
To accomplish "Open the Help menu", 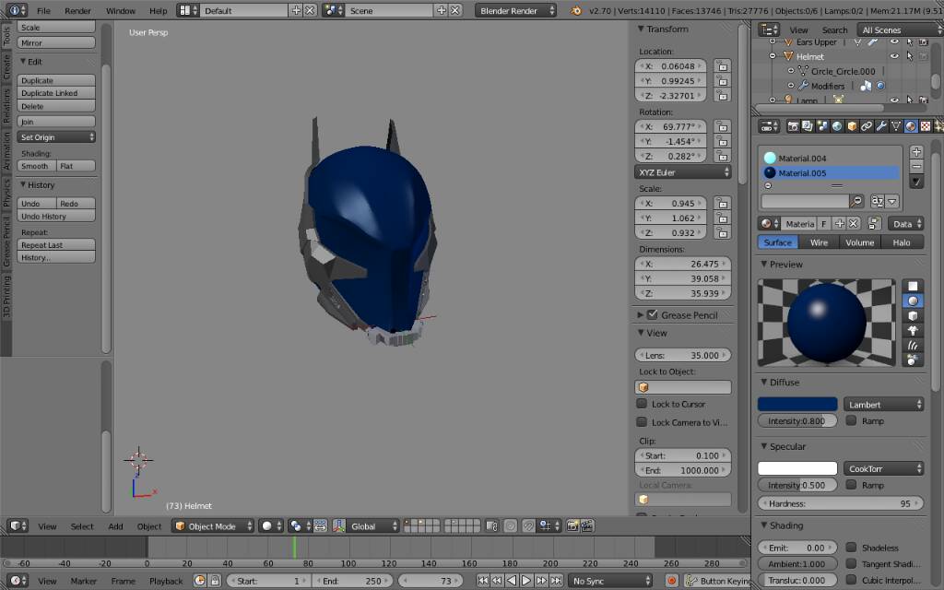I will [x=159, y=11].
